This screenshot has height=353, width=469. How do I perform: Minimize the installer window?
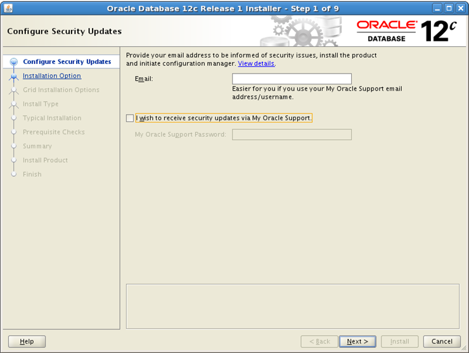pyautogui.click(x=437, y=8)
